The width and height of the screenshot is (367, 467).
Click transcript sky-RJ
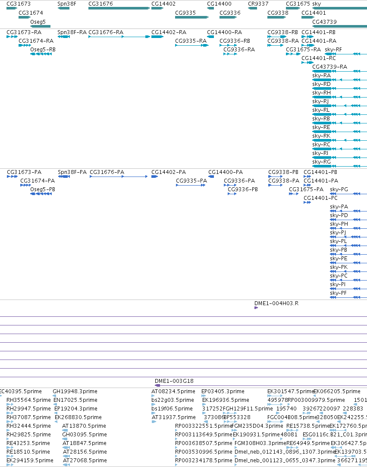pos(320,101)
